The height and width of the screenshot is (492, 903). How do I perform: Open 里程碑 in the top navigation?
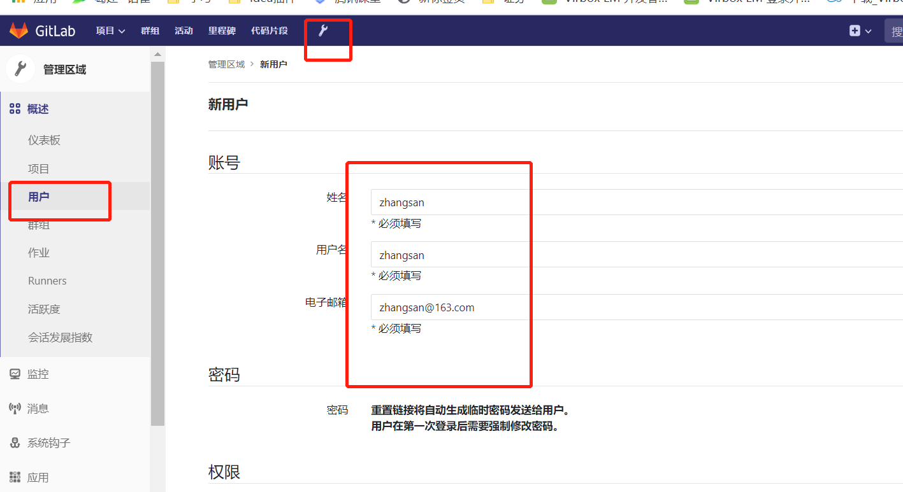pyautogui.click(x=222, y=31)
